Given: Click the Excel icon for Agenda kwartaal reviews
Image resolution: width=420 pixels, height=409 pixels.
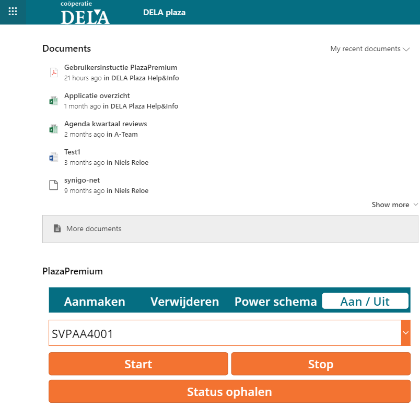Looking at the screenshot, I should [x=54, y=129].
